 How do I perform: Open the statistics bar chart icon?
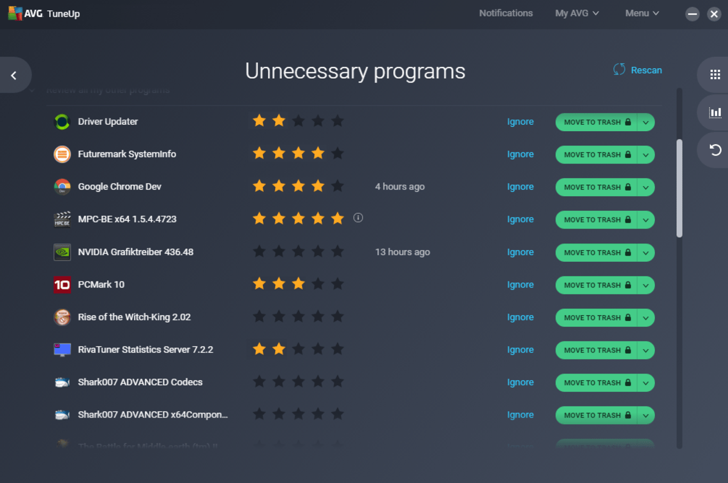coord(715,112)
